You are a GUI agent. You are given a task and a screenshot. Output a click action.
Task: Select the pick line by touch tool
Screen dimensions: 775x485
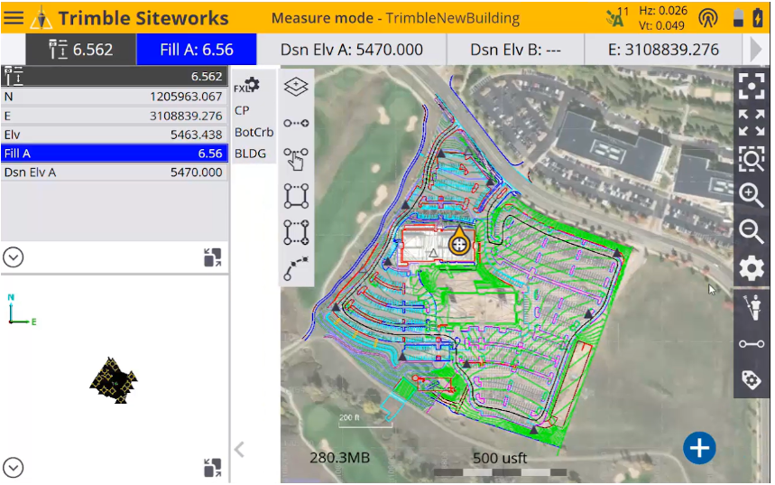click(x=296, y=159)
